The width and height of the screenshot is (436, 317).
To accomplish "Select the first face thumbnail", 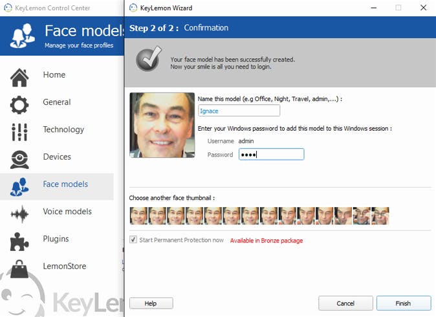I will [138, 216].
